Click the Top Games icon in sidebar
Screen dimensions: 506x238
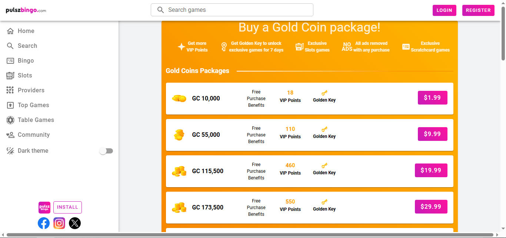pyautogui.click(x=10, y=105)
